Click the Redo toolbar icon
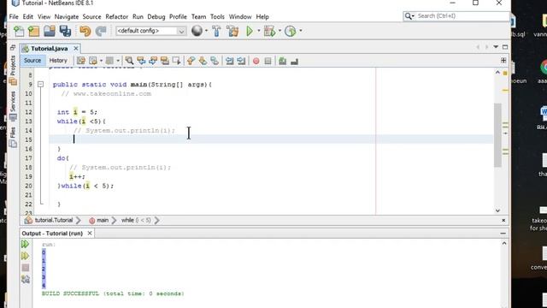Image resolution: width=547 pixels, height=308 pixels. 101,31
